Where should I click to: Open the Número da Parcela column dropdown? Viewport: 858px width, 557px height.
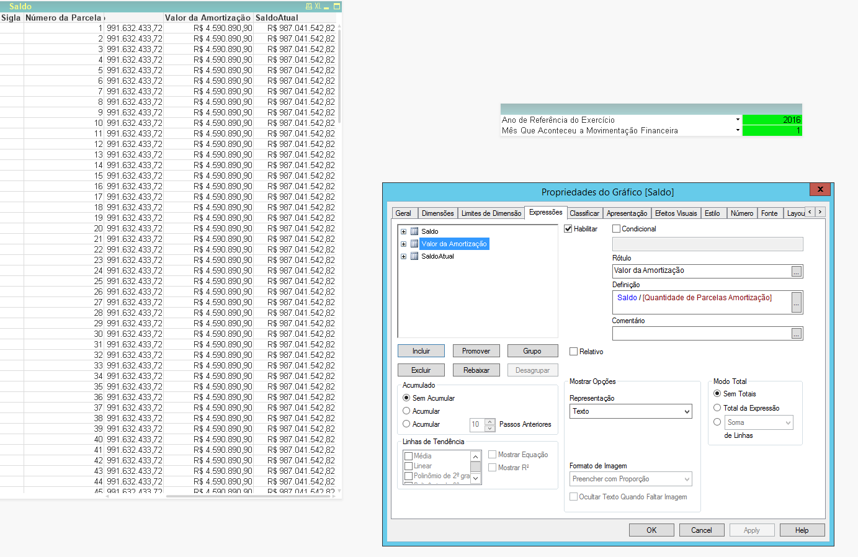pyautogui.click(x=104, y=18)
